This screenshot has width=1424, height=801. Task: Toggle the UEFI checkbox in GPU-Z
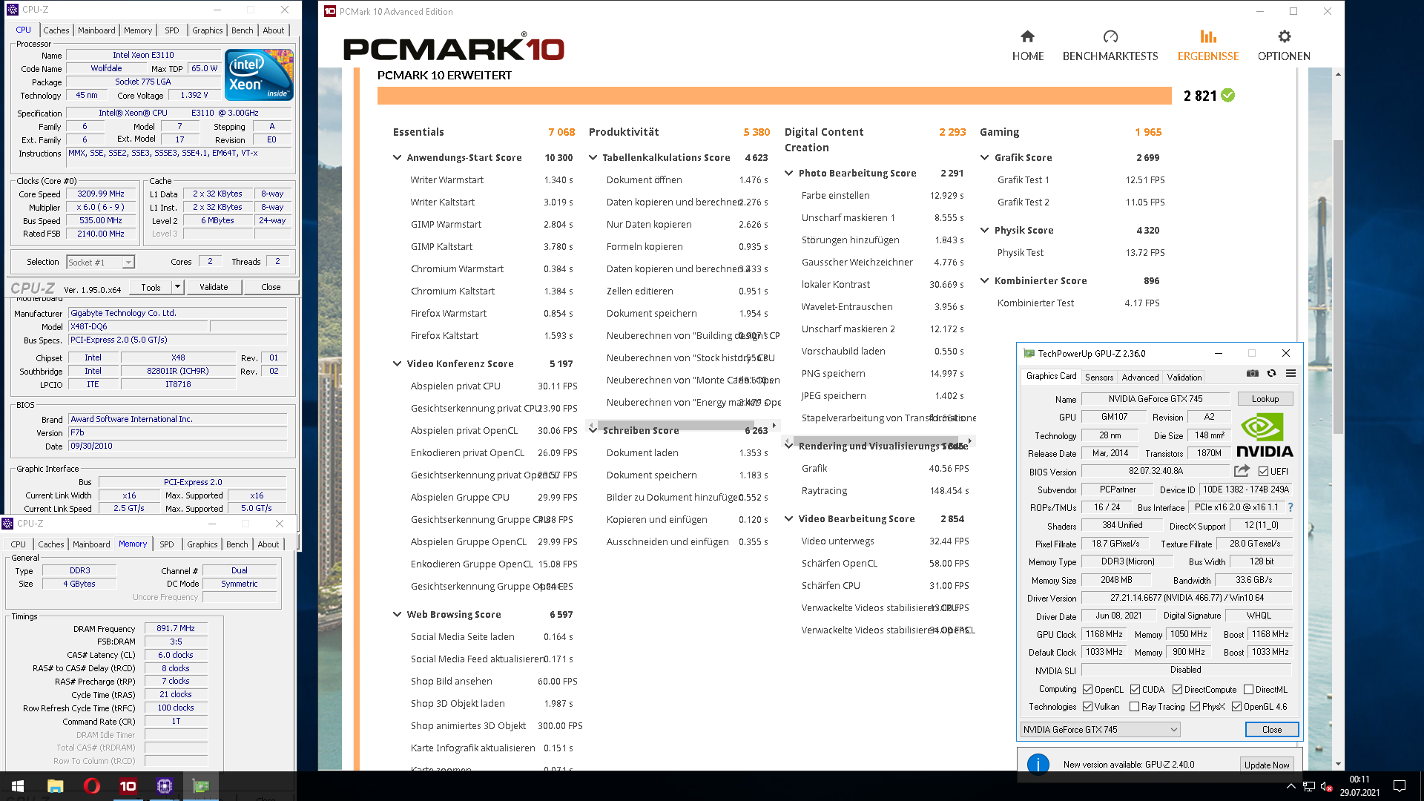(1263, 472)
